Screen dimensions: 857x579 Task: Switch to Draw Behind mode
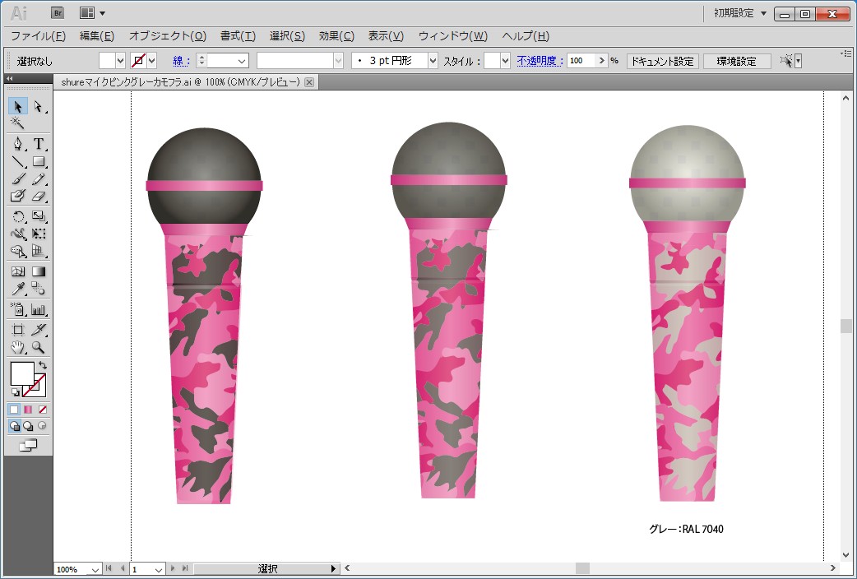[x=29, y=426]
